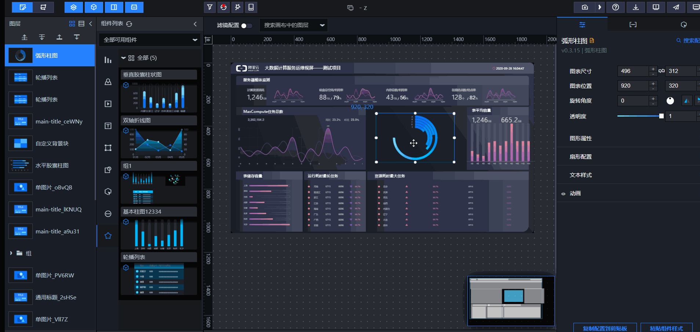
Task: Select the more ellipsis category icon
Action: [108, 214]
